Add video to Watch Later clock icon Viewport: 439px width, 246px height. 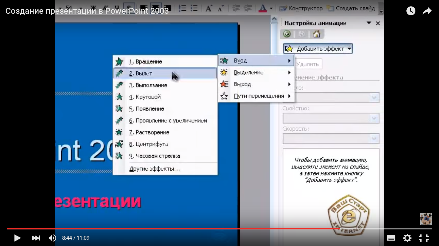[411, 11]
